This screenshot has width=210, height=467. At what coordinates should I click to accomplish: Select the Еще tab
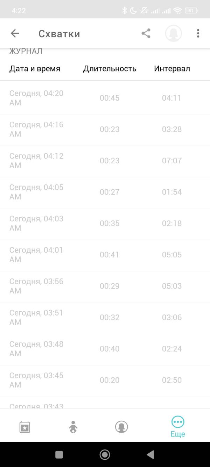[x=178, y=426]
